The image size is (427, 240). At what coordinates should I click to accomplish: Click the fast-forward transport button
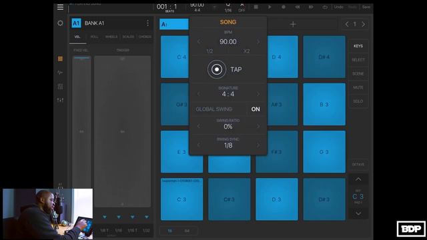(x=311, y=7)
